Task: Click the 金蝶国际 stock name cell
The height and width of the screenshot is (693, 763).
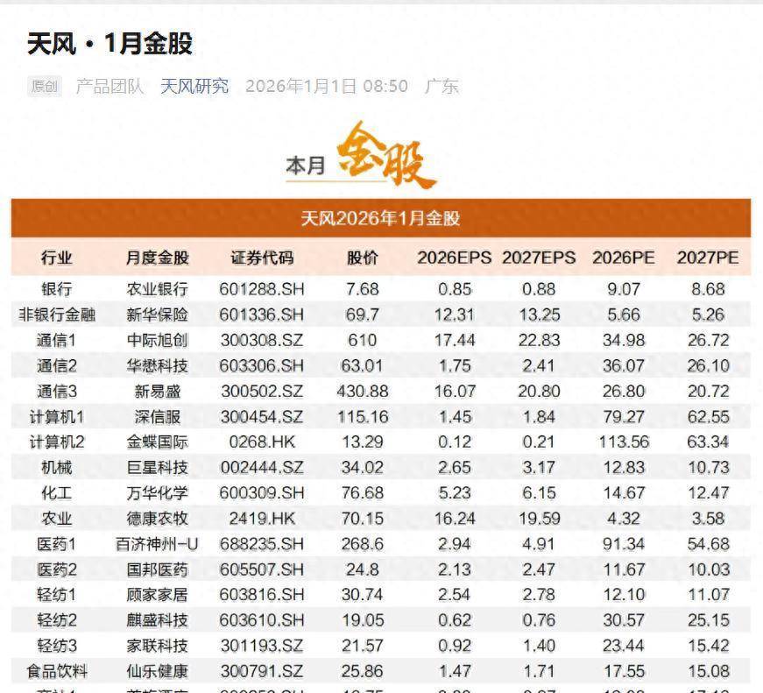Action: coord(158,442)
